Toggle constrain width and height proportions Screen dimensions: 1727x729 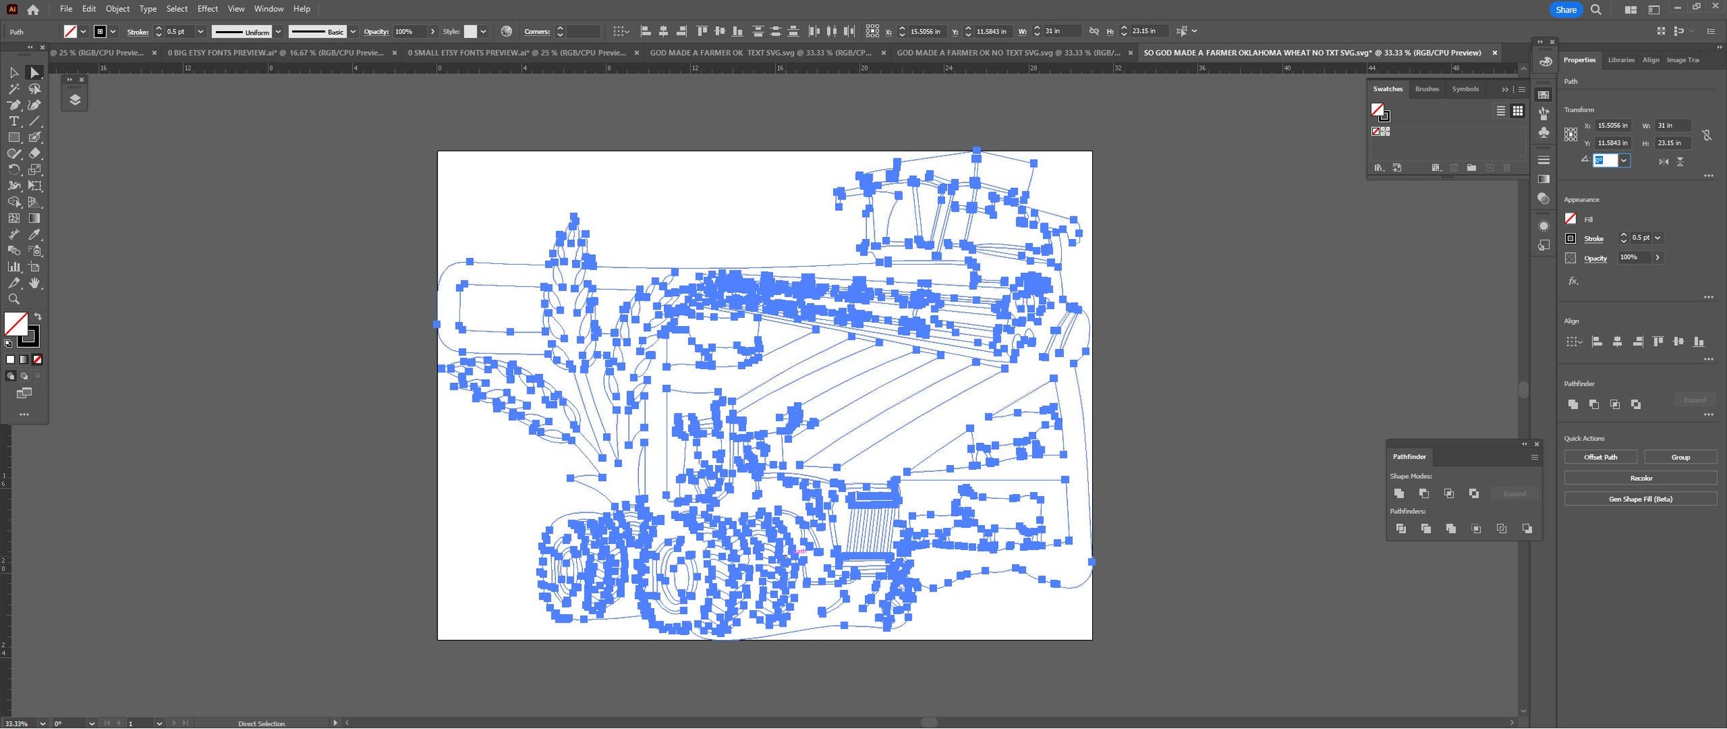pos(1707,135)
